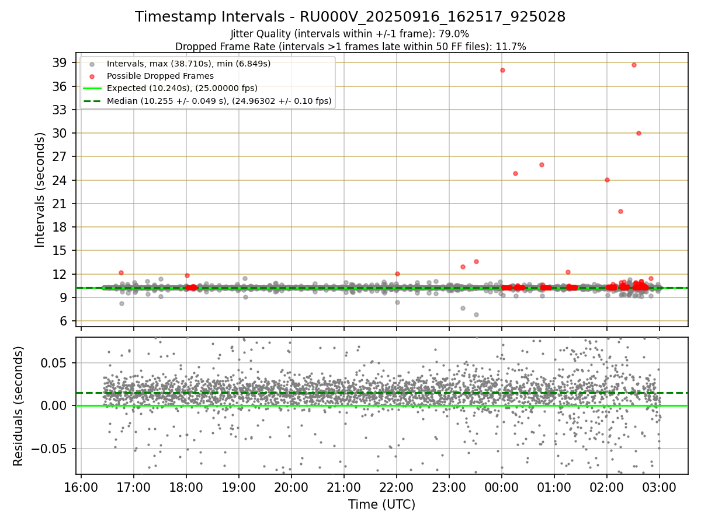Click the 'Intervals (seconds)' y-axis label
Viewport: 701px width, 525px height.
(x=40, y=190)
